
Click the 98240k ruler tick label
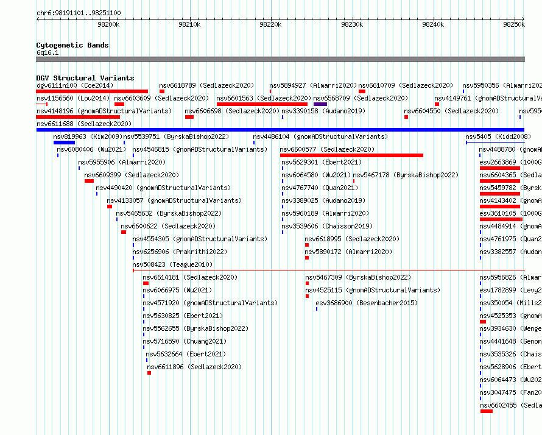tap(433, 24)
